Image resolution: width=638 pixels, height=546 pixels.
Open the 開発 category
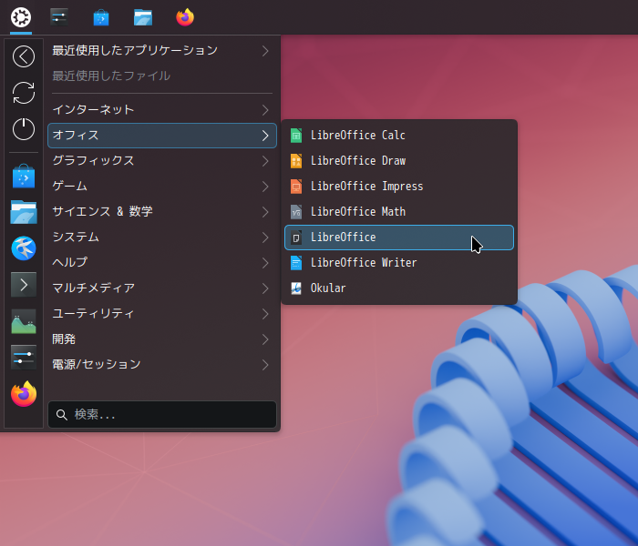[x=162, y=339]
